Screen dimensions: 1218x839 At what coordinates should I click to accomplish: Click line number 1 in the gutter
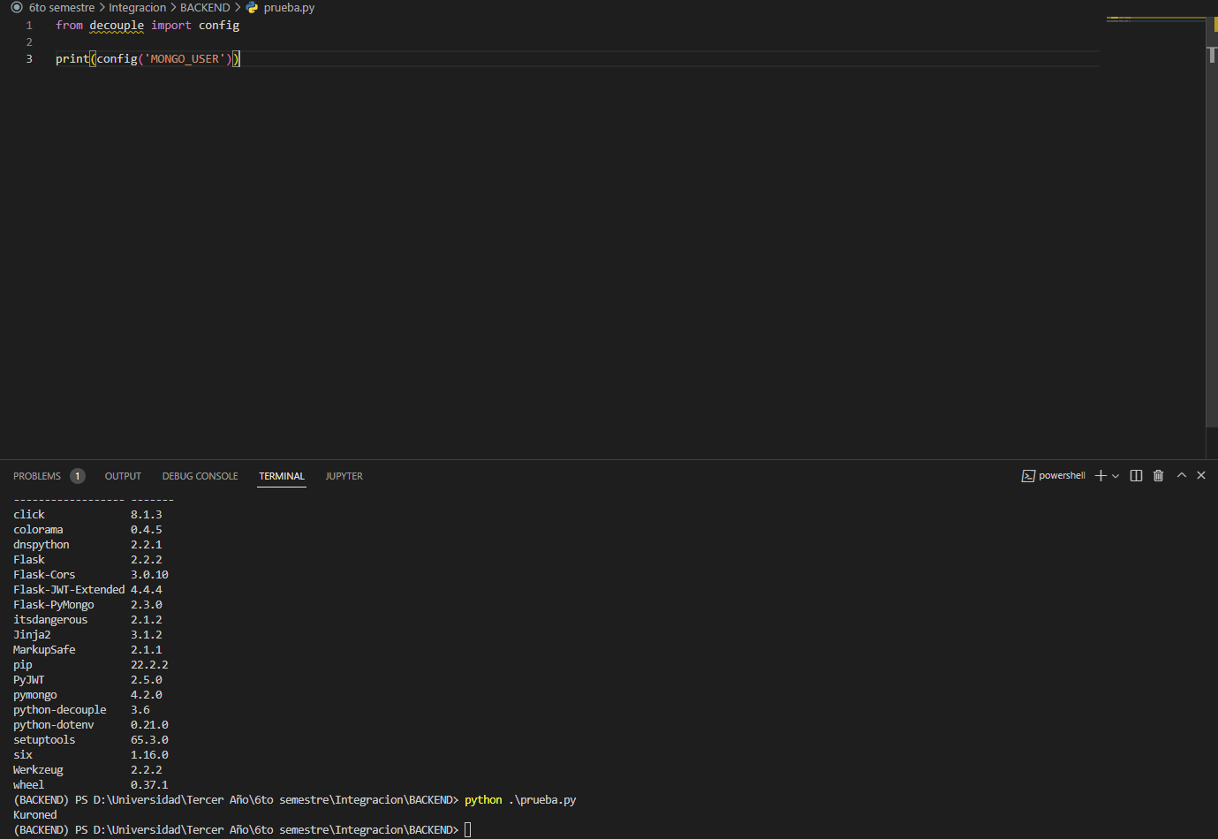(29, 26)
